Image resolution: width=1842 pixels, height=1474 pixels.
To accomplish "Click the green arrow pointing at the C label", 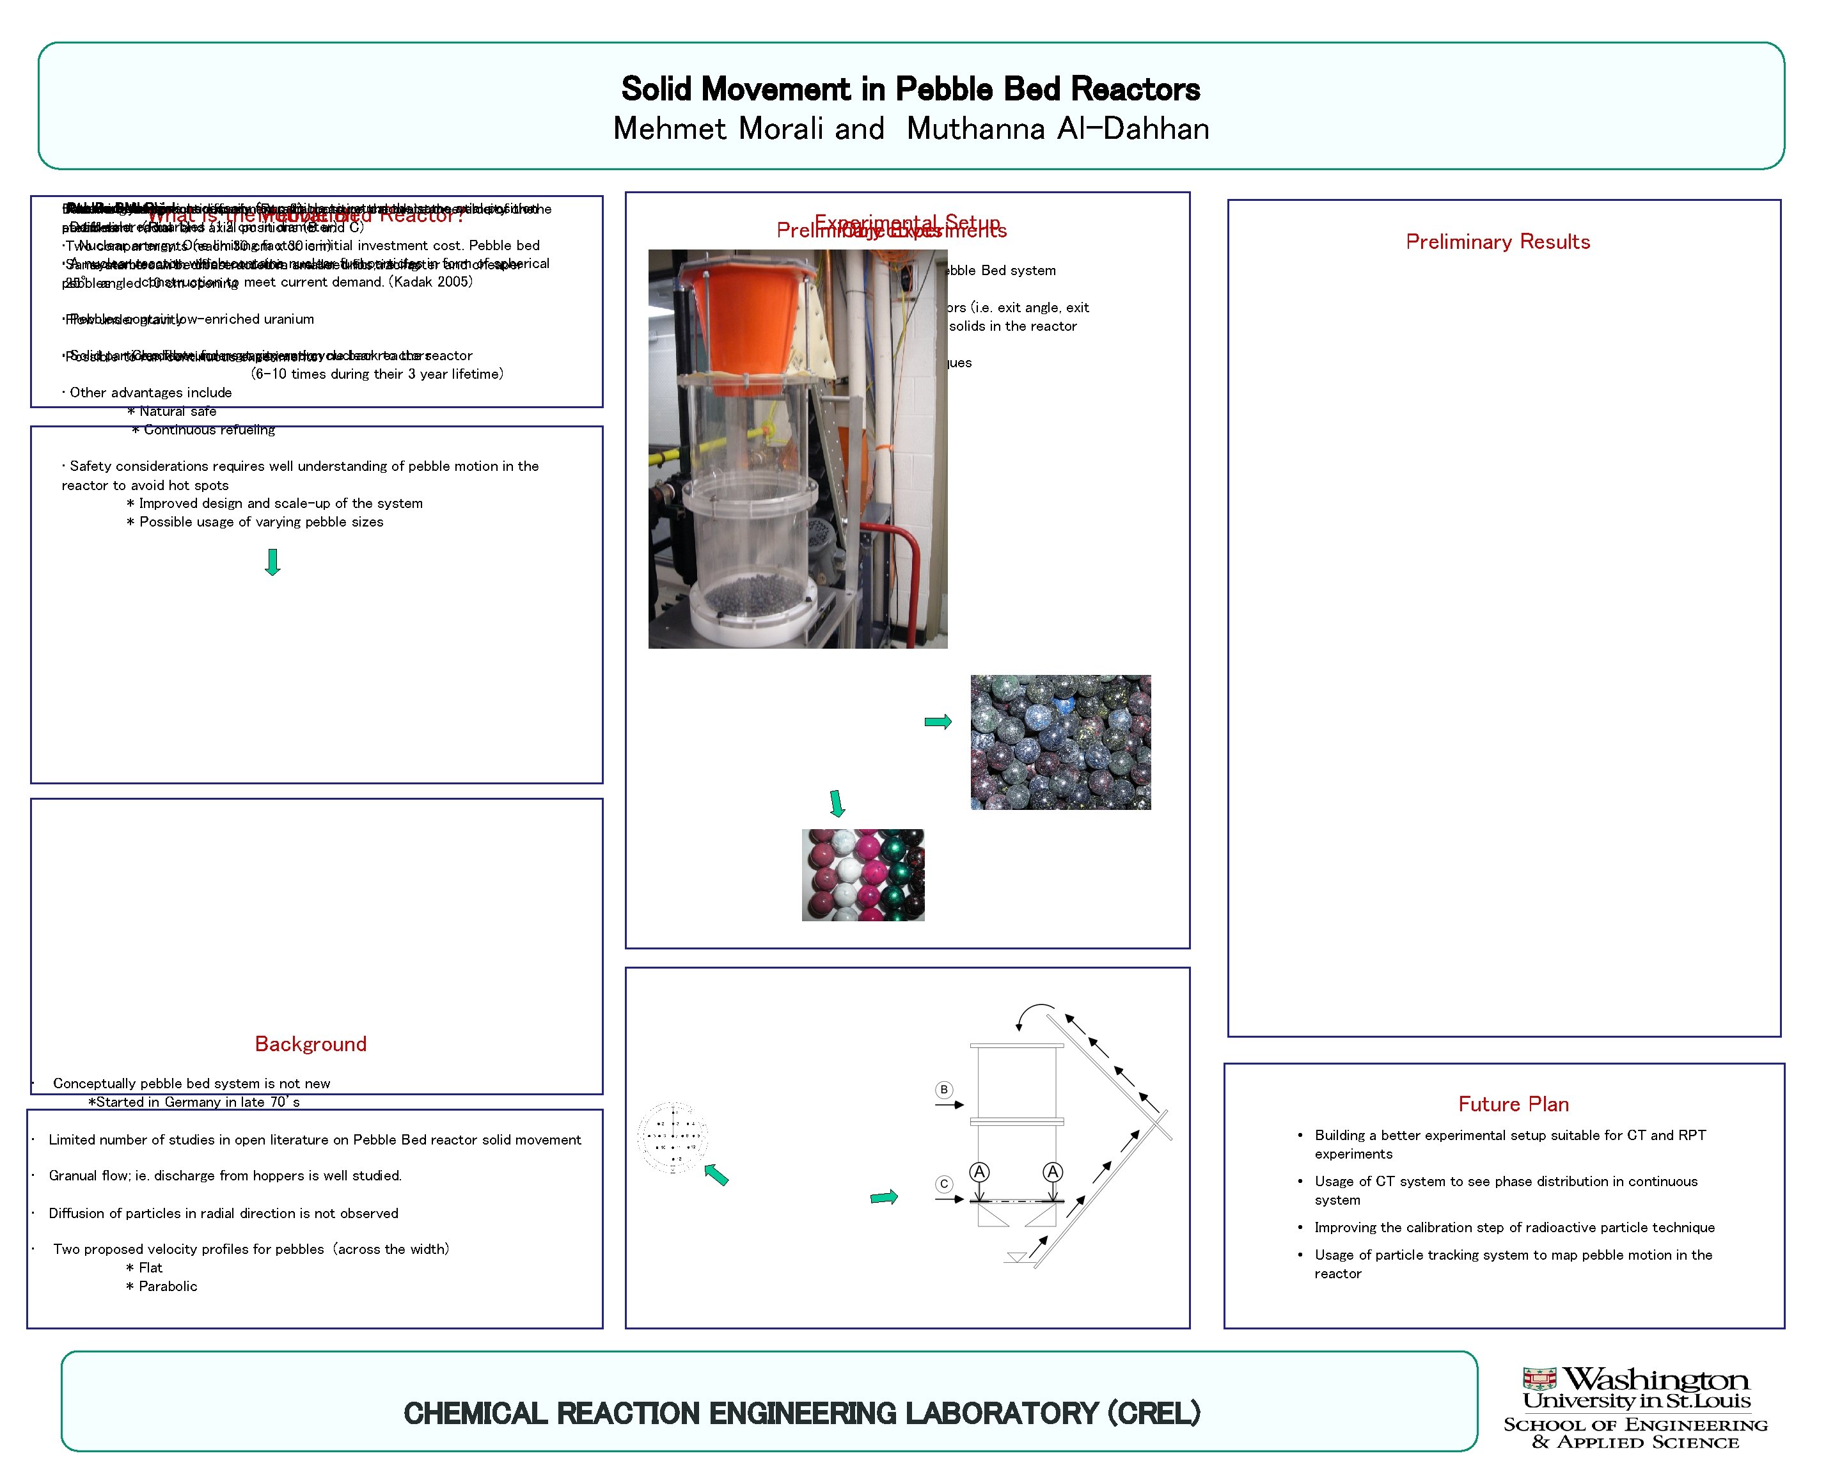I will pos(885,1197).
